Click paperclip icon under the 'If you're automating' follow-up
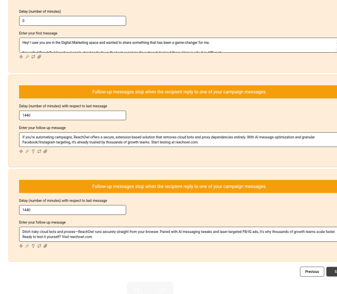 coord(45,151)
